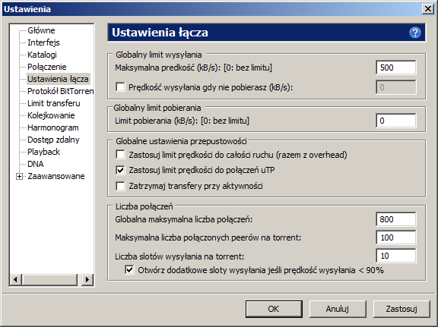Enable Prędkość wysyłania gdy nie pobierasz checkbox
Image resolution: width=438 pixels, height=327 pixels.
coord(120,87)
